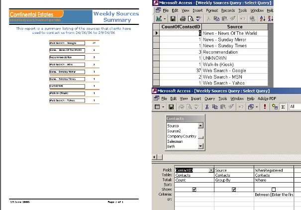Open Window menu in design window

[x=237, y=99]
